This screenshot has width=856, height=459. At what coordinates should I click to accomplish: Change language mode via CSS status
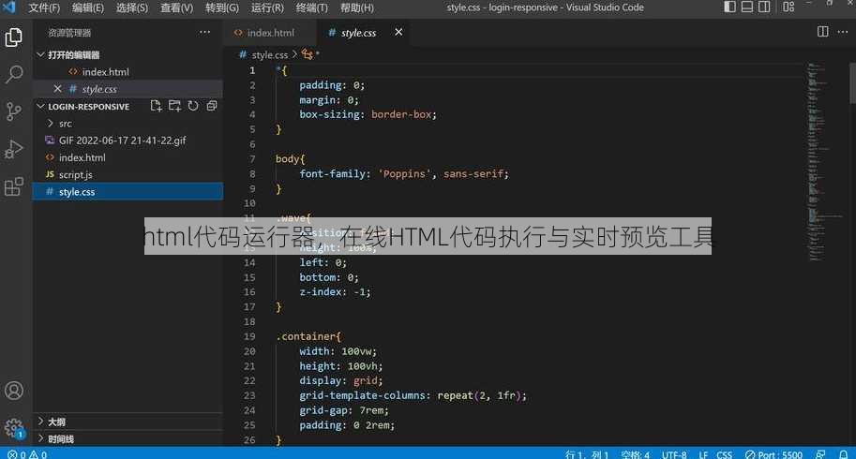[x=725, y=454]
